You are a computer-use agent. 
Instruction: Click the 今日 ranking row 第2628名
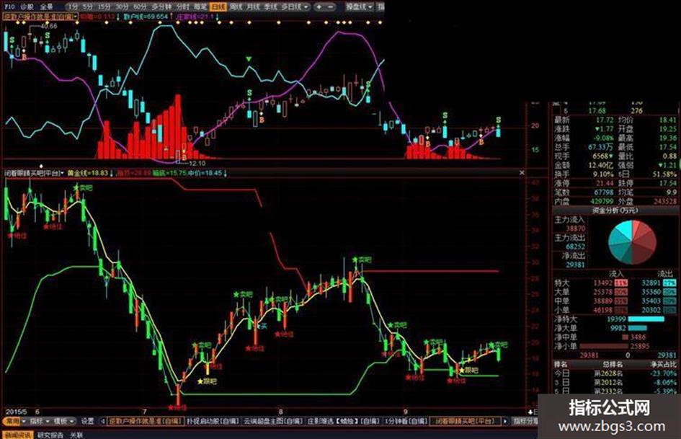pos(615,373)
